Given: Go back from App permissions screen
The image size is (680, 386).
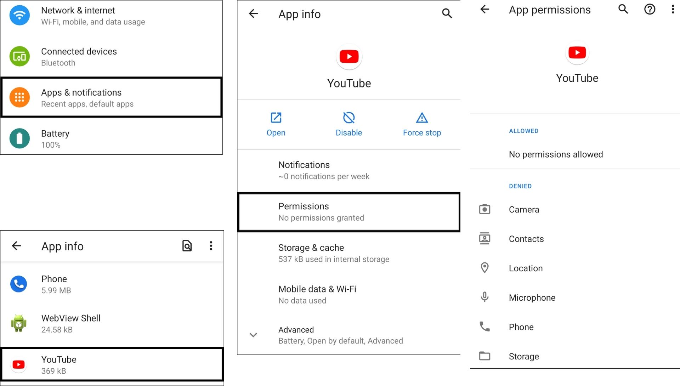Looking at the screenshot, I should point(484,9).
